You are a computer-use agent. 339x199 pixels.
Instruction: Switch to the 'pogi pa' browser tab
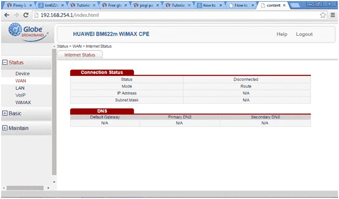146,5
